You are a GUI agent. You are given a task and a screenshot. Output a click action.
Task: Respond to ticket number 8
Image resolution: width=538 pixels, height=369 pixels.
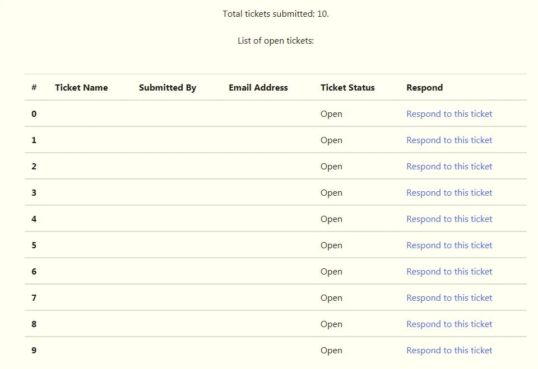pos(449,324)
